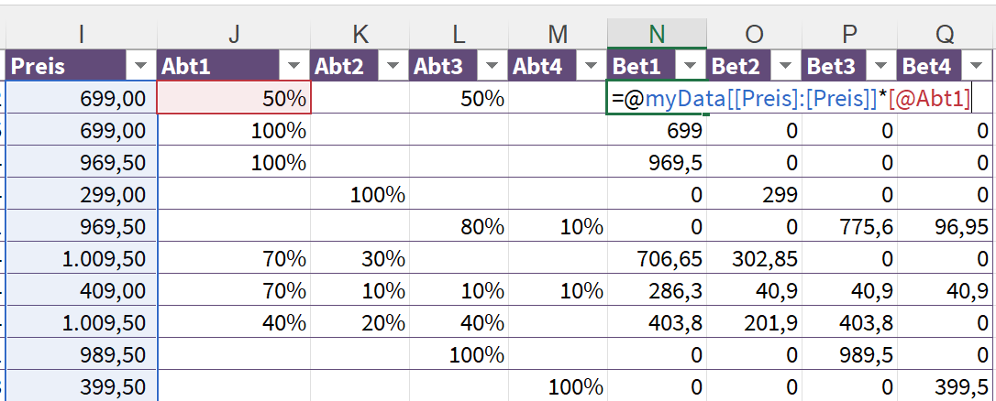Open the Bet2 column filter dropdown
This screenshot has width=996, height=401.
pyautogui.click(x=786, y=66)
